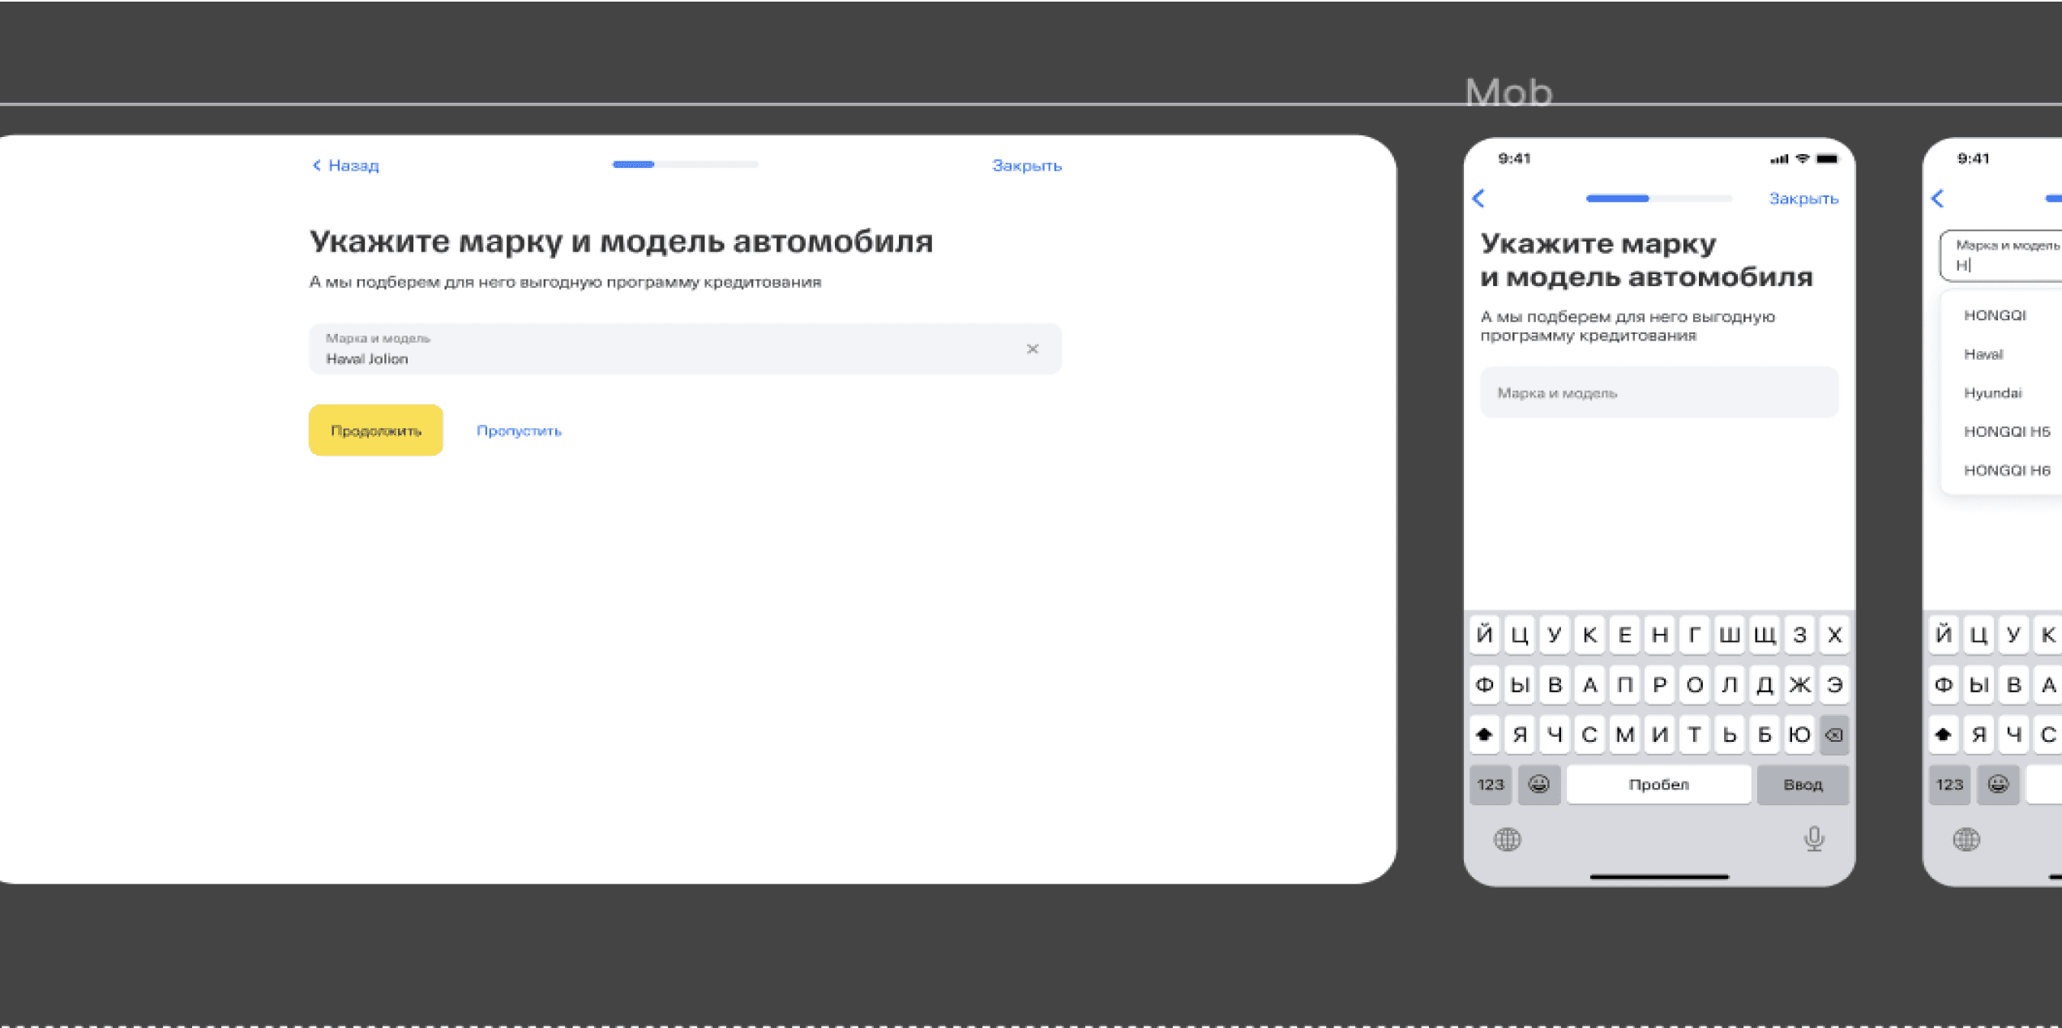Clear the Haval Jolion field with X icon
Screen dimensions: 2062x1028
(1032, 349)
